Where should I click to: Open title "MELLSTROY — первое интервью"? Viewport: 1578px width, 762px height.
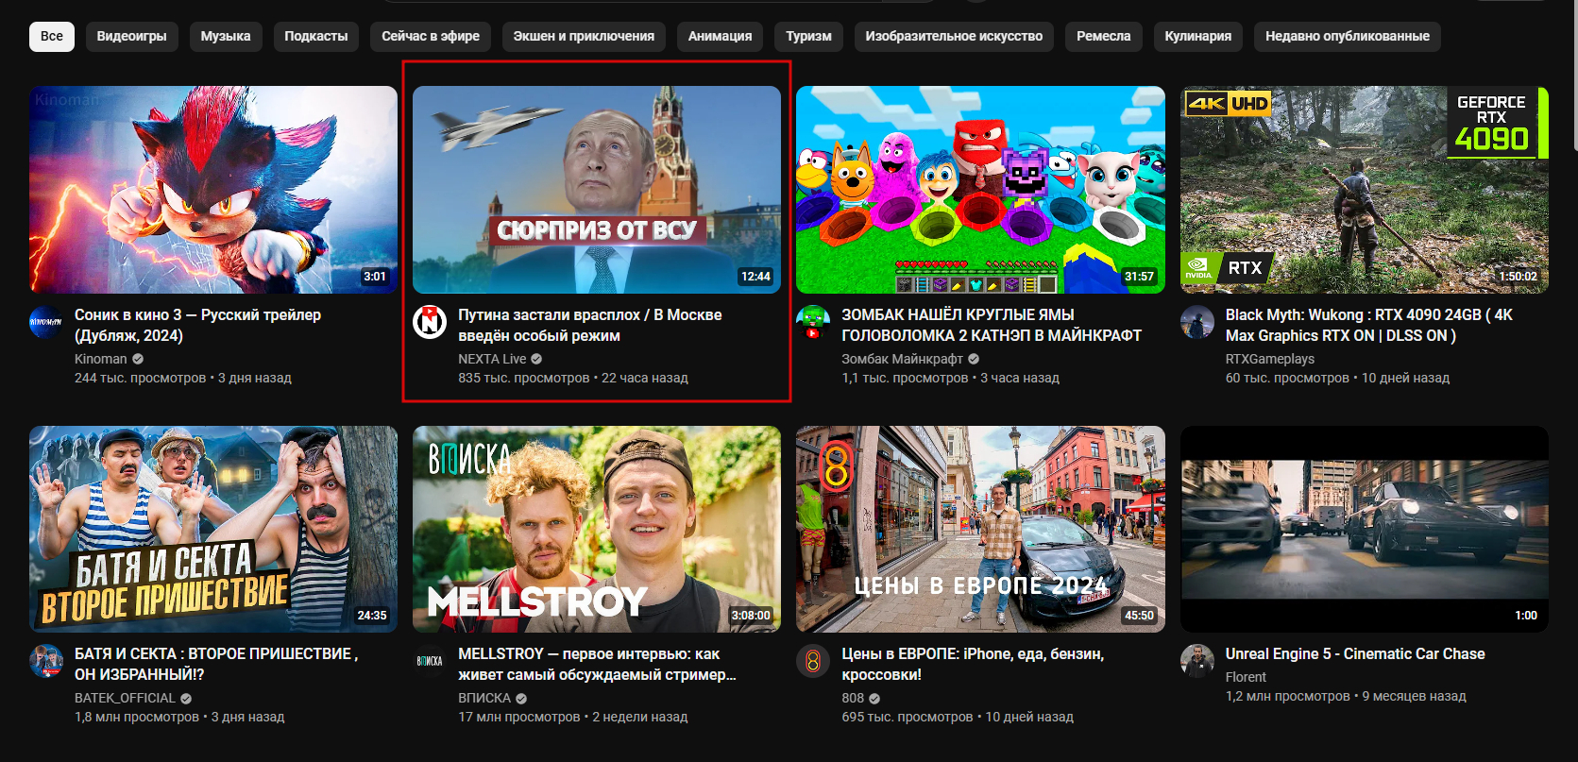click(598, 664)
